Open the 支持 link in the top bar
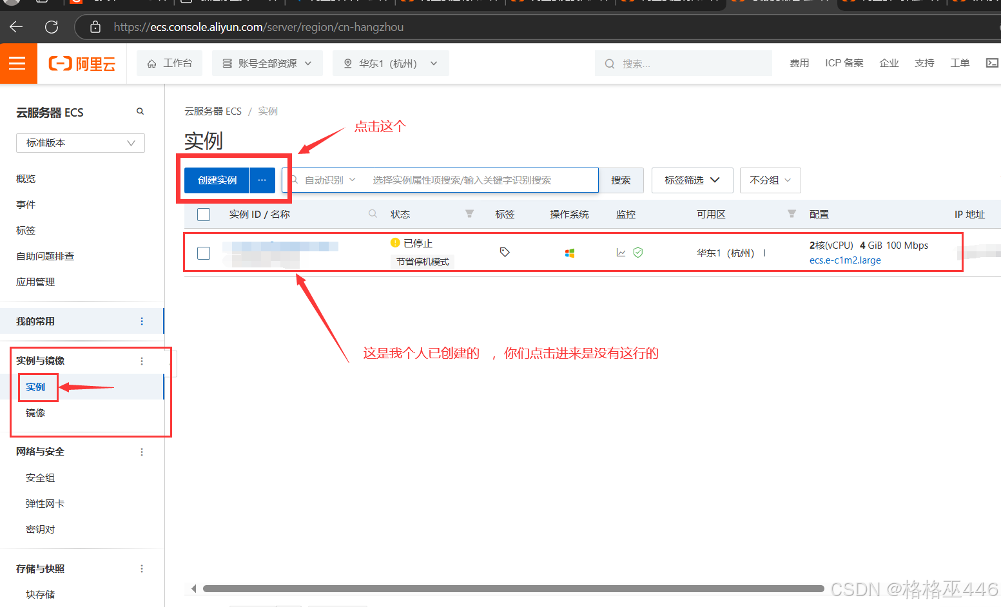Viewport: 1001px width, 607px height. click(x=924, y=63)
